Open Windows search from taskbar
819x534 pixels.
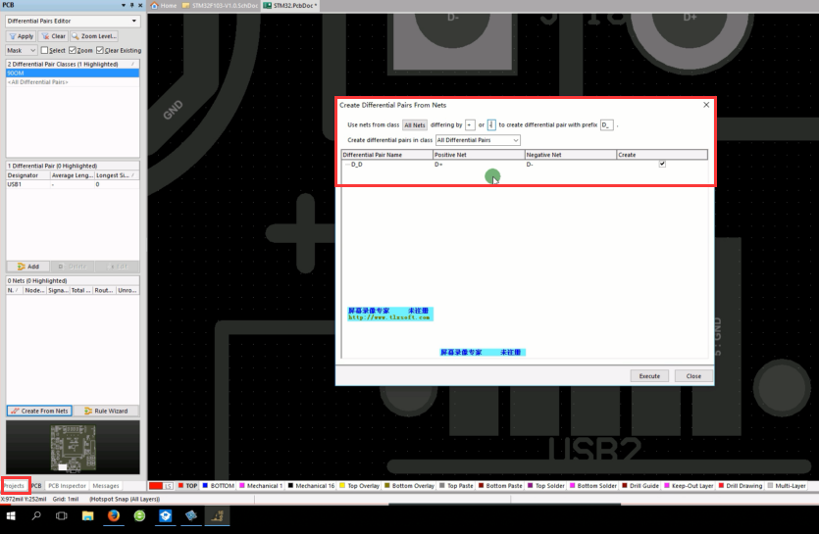36,515
